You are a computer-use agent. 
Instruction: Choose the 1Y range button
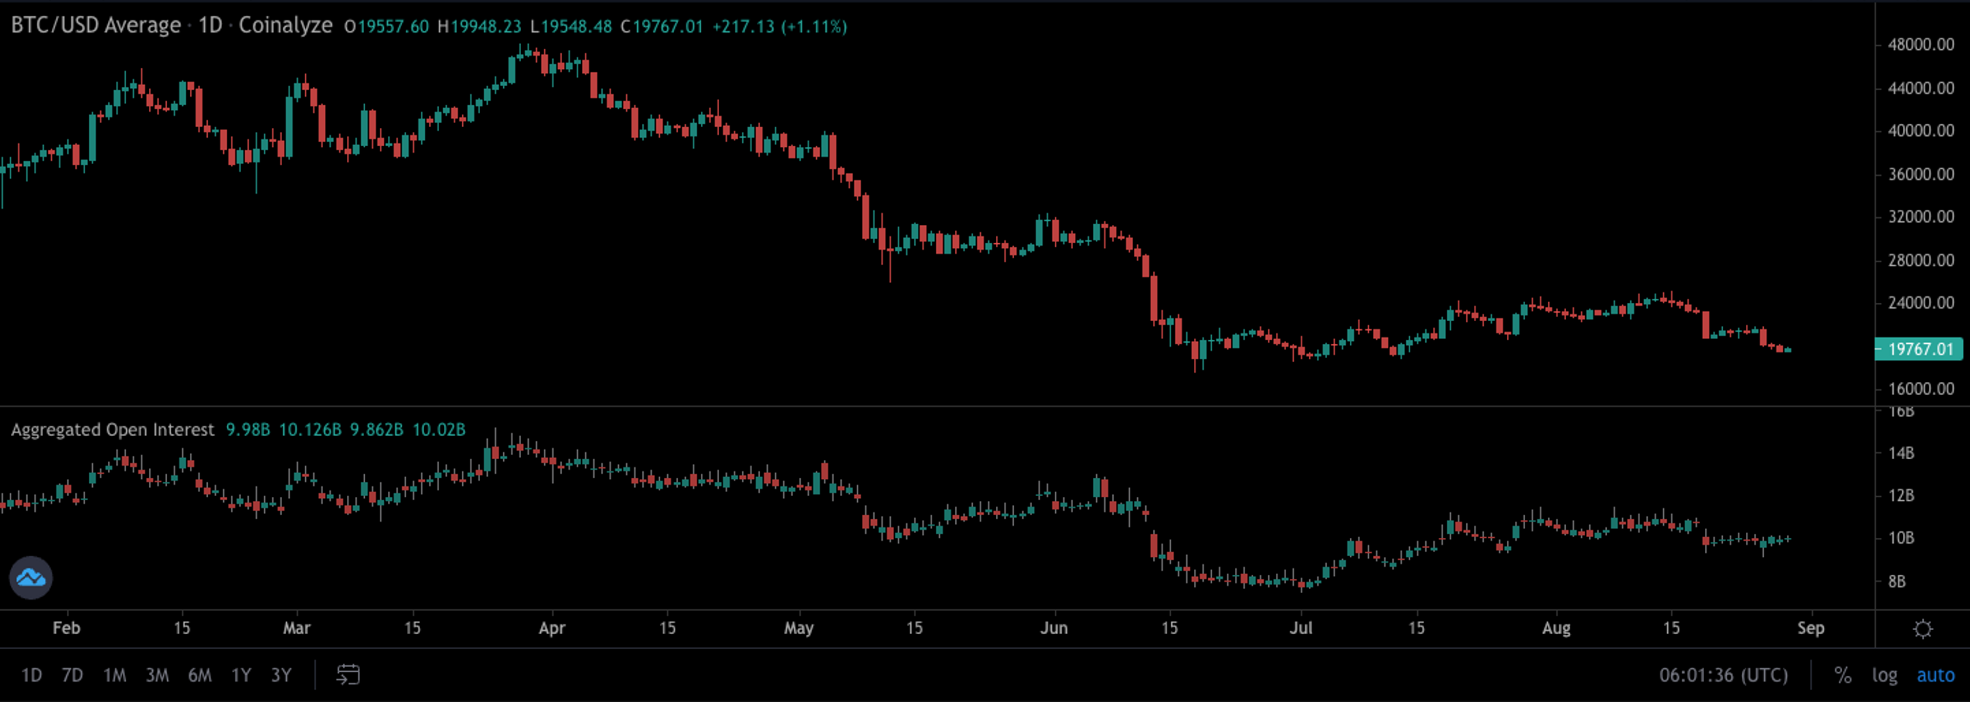[x=241, y=675]
